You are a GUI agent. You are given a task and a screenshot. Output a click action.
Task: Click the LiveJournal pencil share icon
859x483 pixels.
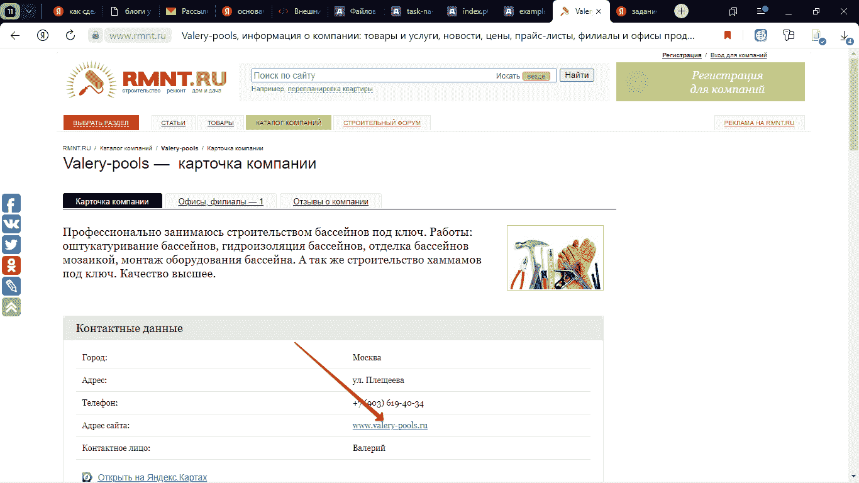click(x=11, y=286)
